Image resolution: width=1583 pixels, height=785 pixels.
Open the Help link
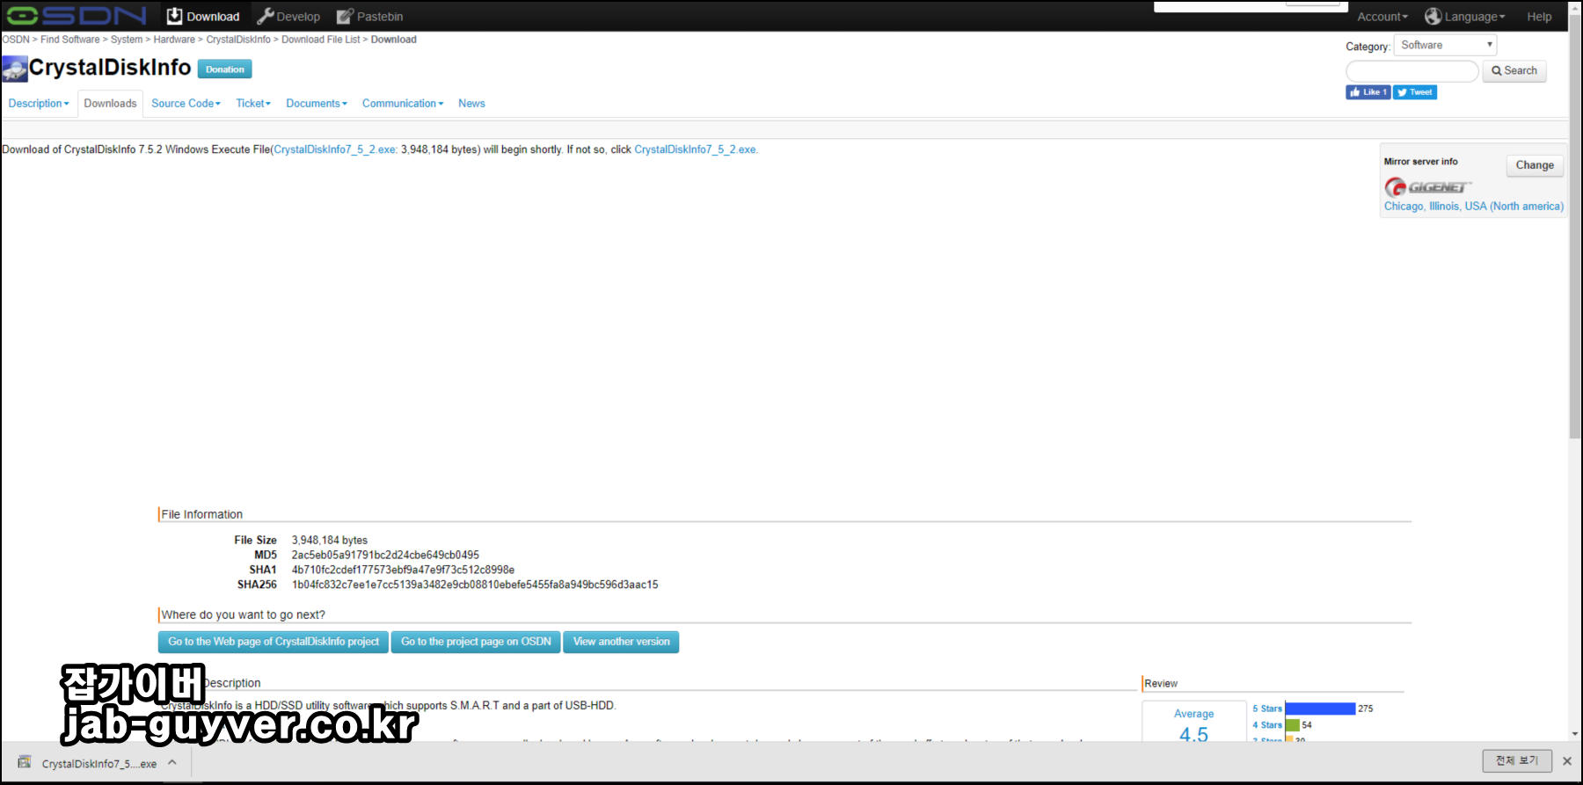click(x=1539, y=17)
